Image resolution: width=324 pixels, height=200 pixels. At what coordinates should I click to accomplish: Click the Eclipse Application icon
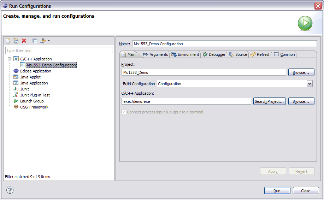click(x=16, y=71)
